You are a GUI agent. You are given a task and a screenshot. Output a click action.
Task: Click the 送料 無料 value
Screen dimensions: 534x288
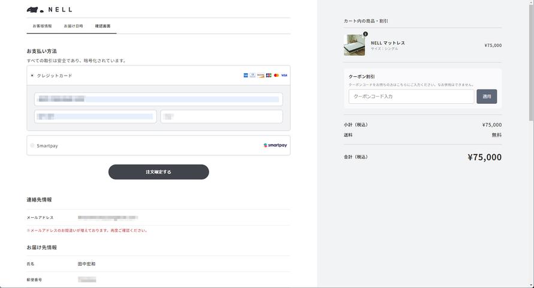(496, 135)
